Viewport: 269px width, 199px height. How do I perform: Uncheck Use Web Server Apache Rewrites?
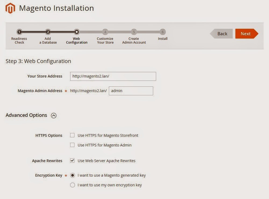pyautogui.click(x=72, y=160)
